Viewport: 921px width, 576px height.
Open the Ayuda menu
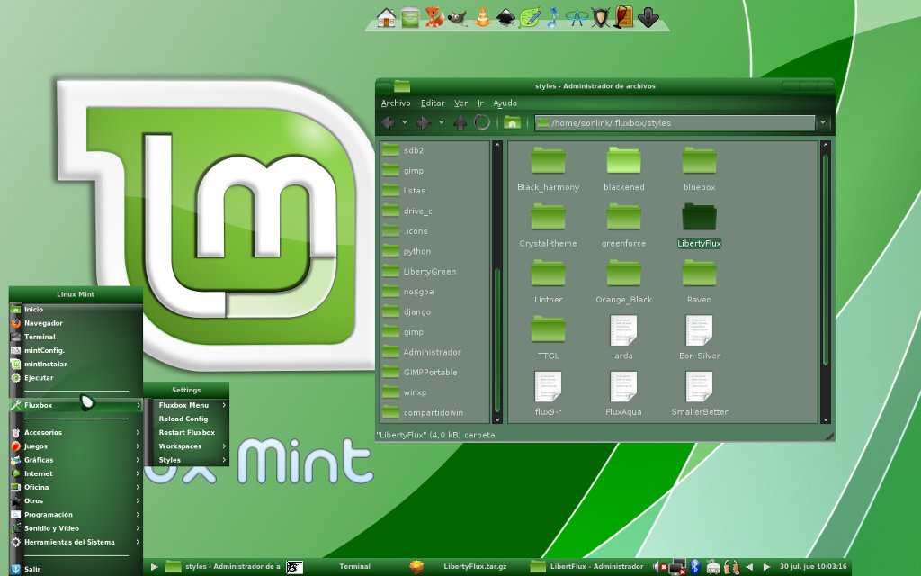point(505,103)
